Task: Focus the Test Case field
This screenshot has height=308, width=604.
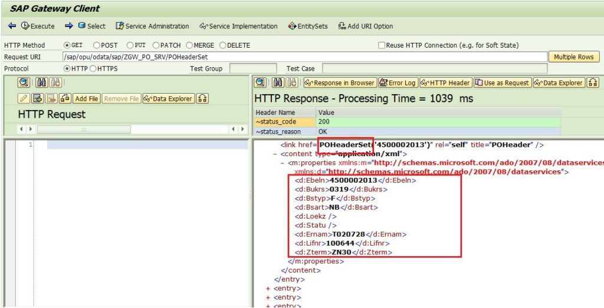Action: 435,68
